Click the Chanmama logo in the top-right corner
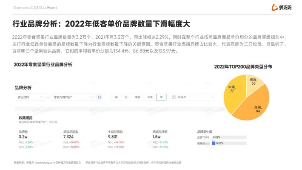This screenshot has width=302, height=170. [x=282, y=8]
